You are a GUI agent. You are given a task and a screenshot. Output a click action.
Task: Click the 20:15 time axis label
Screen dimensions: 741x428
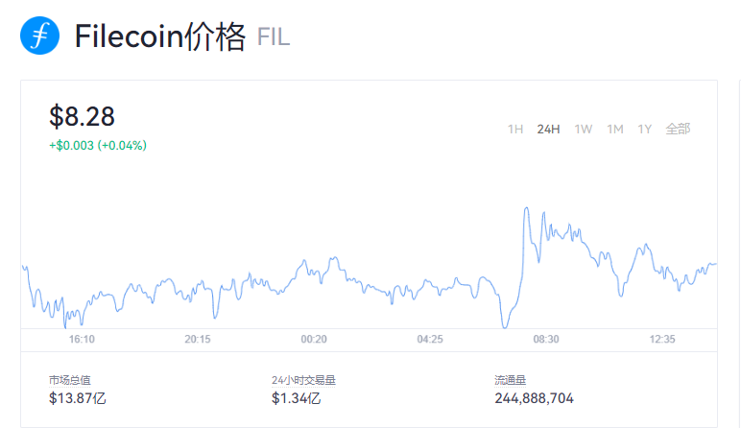tap(198, 339)
